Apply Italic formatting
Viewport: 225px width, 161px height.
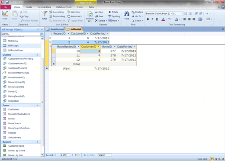[x=152, y=19]
